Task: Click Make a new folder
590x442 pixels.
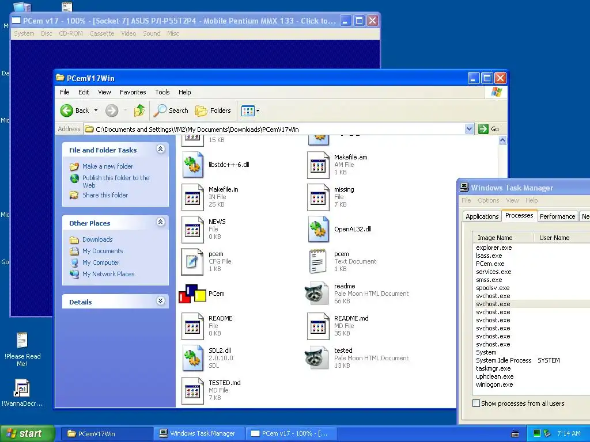Action: [108, 166]
